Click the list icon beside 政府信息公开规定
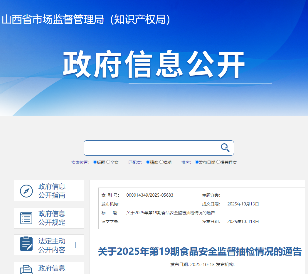Image resolution: width=308 pixels, height=274 pixels. 26,218
